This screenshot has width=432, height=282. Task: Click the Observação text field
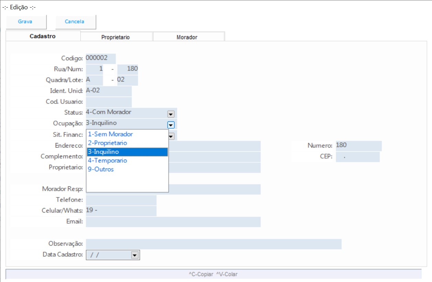point(213,244)
